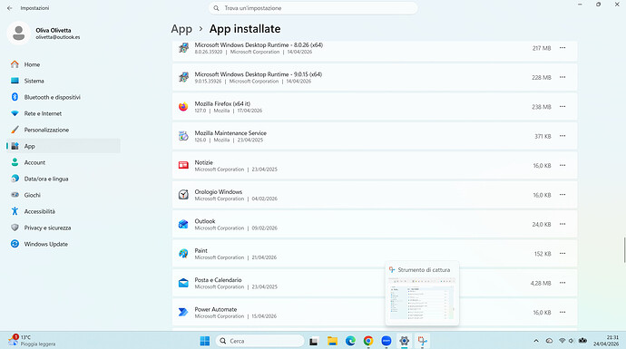This screenshot has width=626, height=349.
Task: Open Personalizzazione settings
Action: (x=64, y=130)
